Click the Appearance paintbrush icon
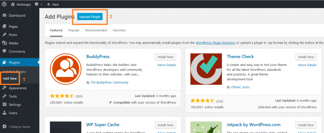The width and height of the screenshot is (324, 133). point(4,88)
